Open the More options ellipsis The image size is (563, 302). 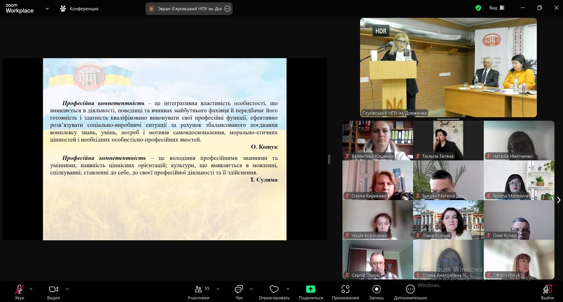point(410,289)
